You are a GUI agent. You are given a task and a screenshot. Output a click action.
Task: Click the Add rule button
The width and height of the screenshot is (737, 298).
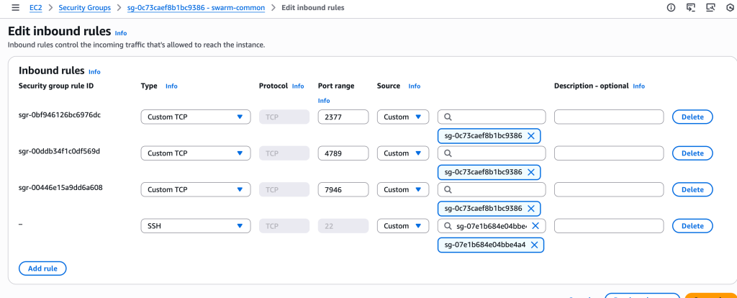click(42, 268)
